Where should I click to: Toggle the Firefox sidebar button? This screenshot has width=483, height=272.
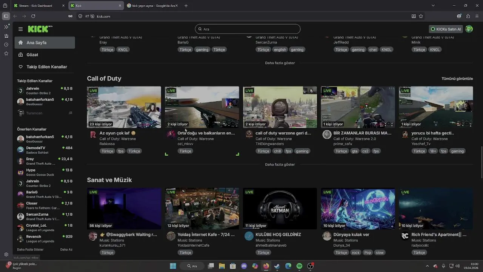[6, 16]
